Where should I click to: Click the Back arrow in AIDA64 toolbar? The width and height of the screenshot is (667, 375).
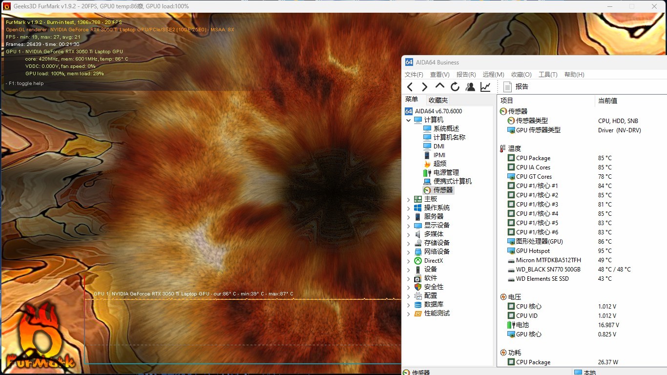click(410, 87)
